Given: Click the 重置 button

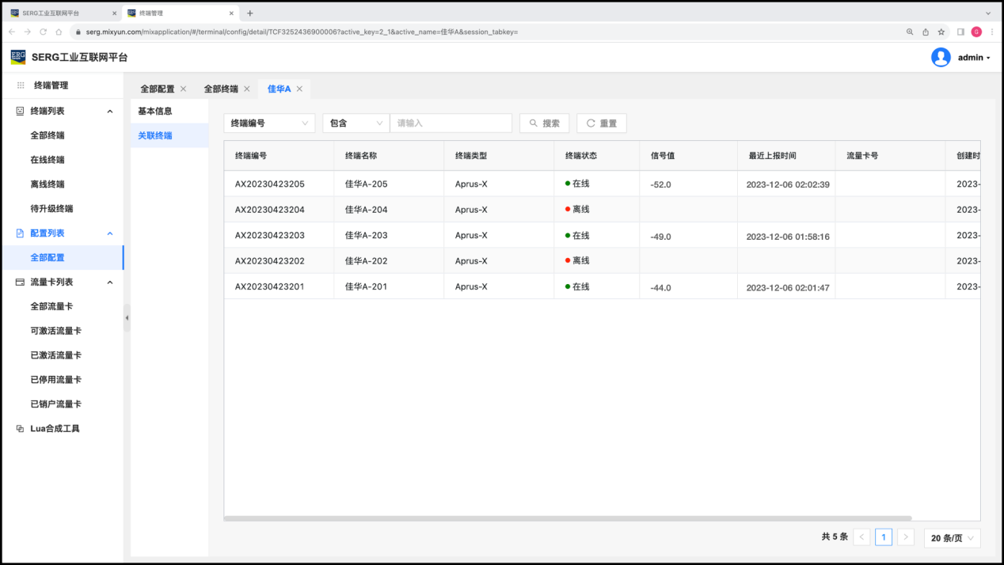Looking at the screenshot, I should coord(601,123).
